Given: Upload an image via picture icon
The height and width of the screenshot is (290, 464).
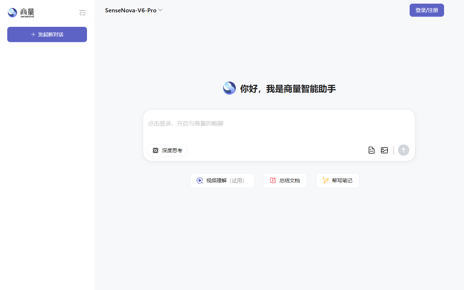Looking at the screenshot, I should (385, 150).
